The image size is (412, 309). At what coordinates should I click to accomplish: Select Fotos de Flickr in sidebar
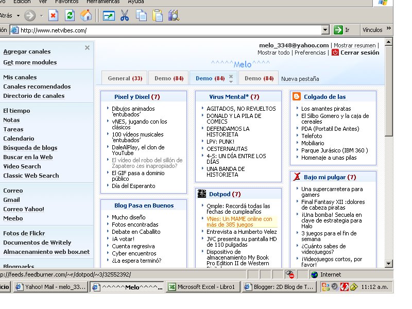(x=24, y=233)
